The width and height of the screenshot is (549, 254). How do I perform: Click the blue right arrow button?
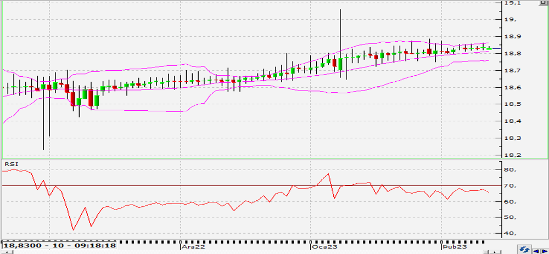(545, 251)
